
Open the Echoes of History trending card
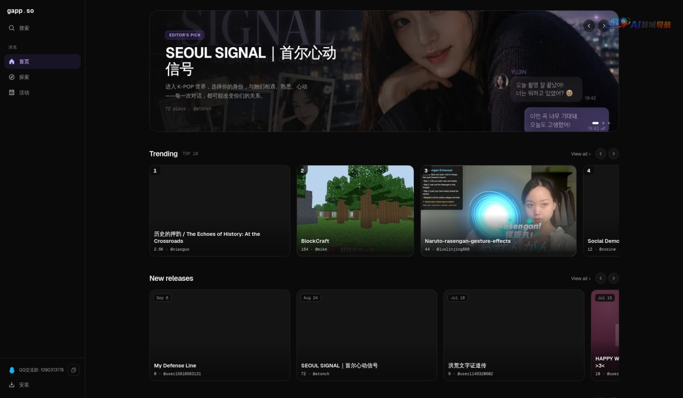pos(220,210)
